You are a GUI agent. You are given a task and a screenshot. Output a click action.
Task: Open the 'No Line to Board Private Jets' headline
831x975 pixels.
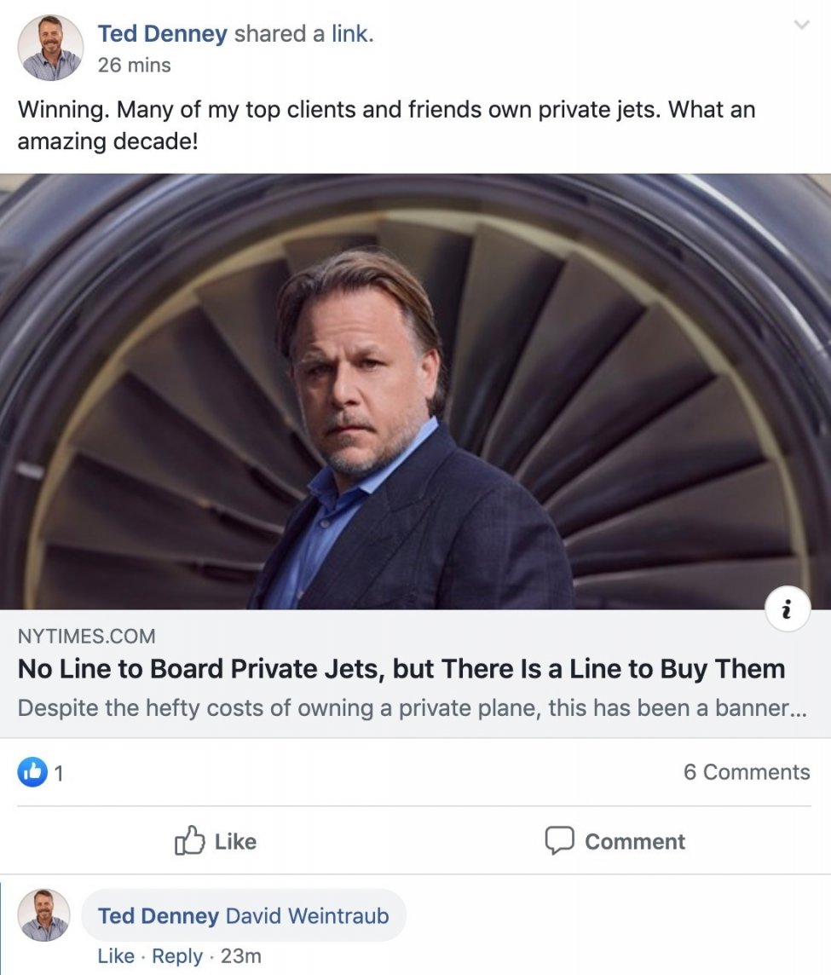click(401, 669)
